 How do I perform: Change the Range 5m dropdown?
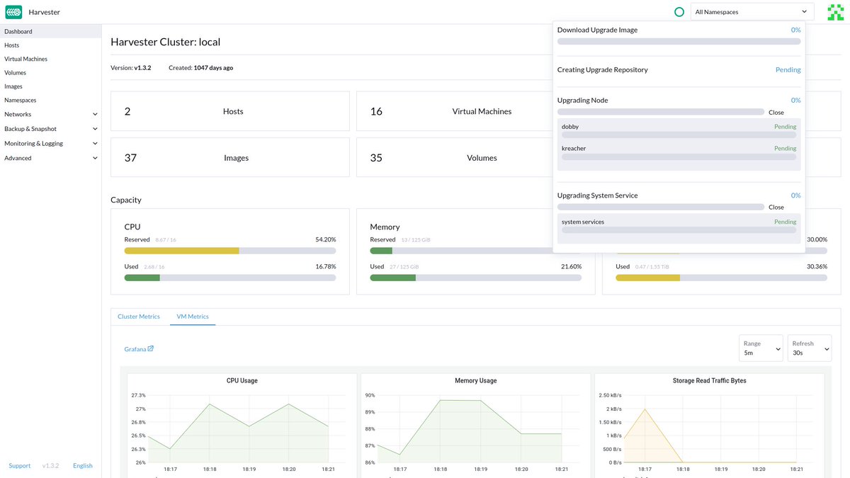[x=761, y=348]
